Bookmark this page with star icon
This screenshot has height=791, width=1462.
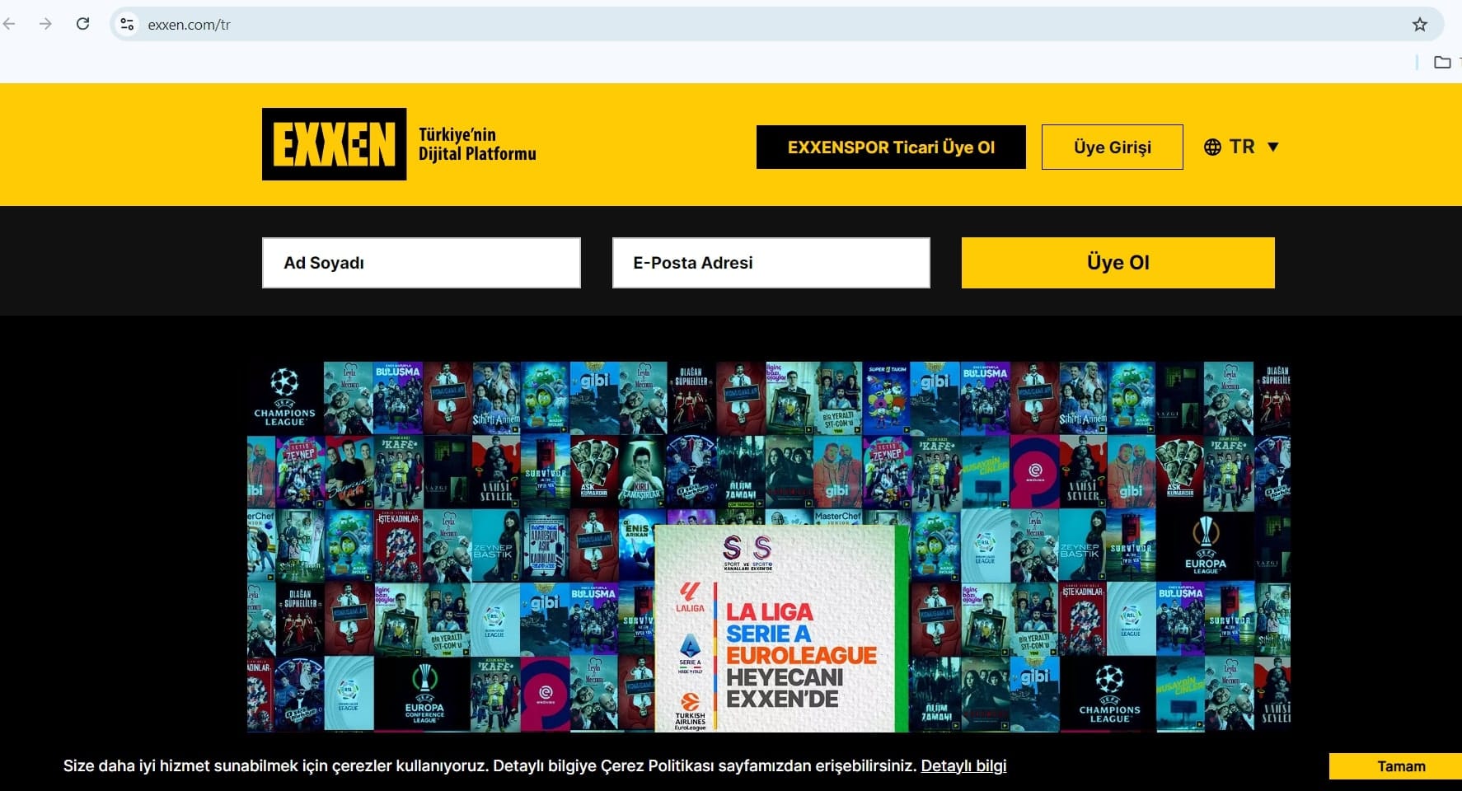1419,24
